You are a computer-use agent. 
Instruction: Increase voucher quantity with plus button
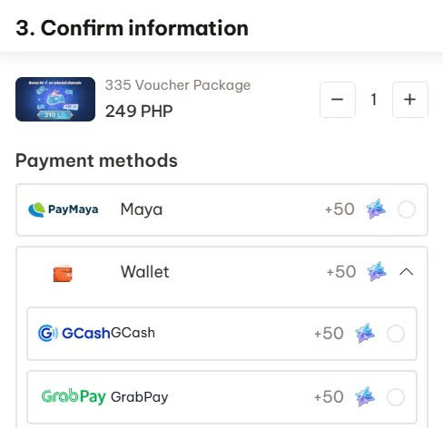[410, 100]
